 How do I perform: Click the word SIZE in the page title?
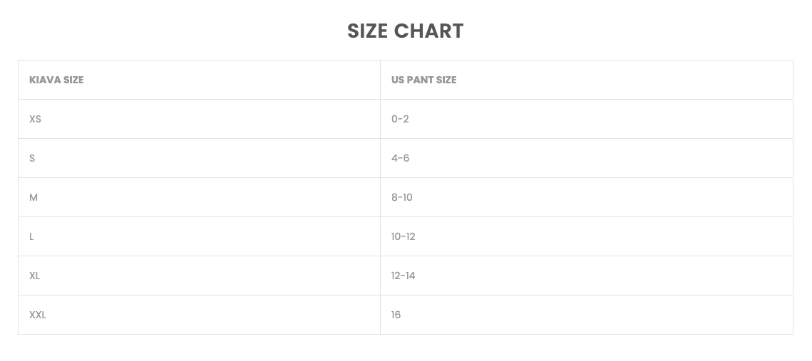pos(367,31)
